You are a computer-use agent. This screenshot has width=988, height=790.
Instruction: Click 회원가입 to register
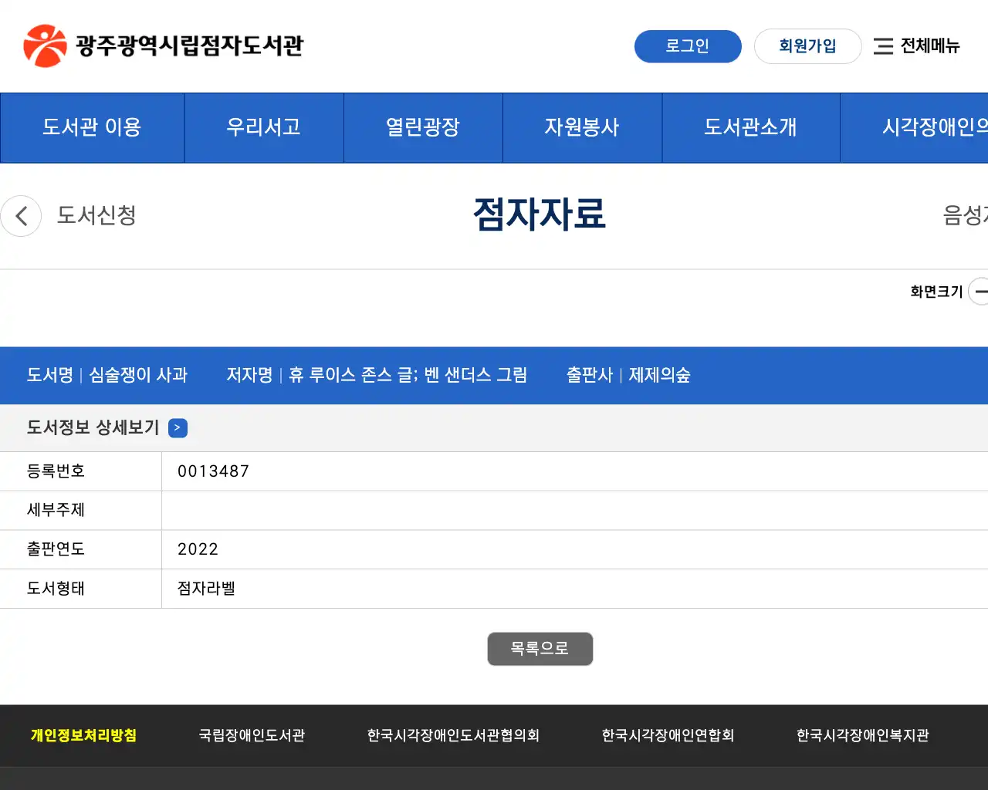coord(807,46)
